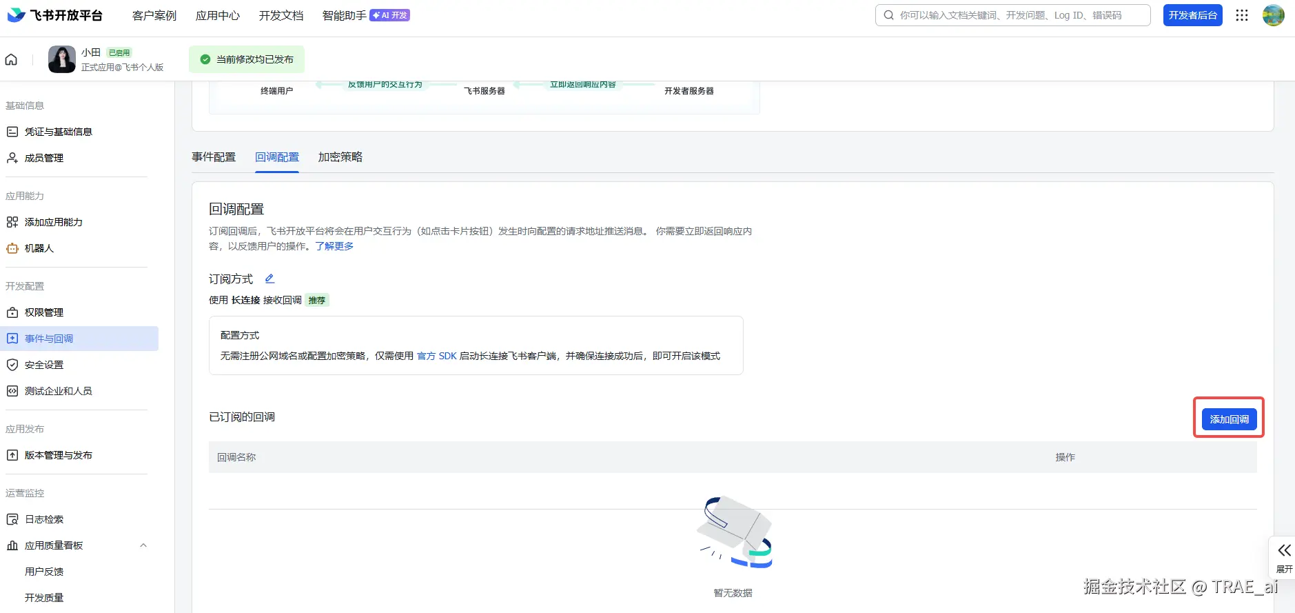Open 用户反馈 in the sidebar
The width and height of the screenshot is (1295, 613).
pyautogui.click(x=44, y=572)
